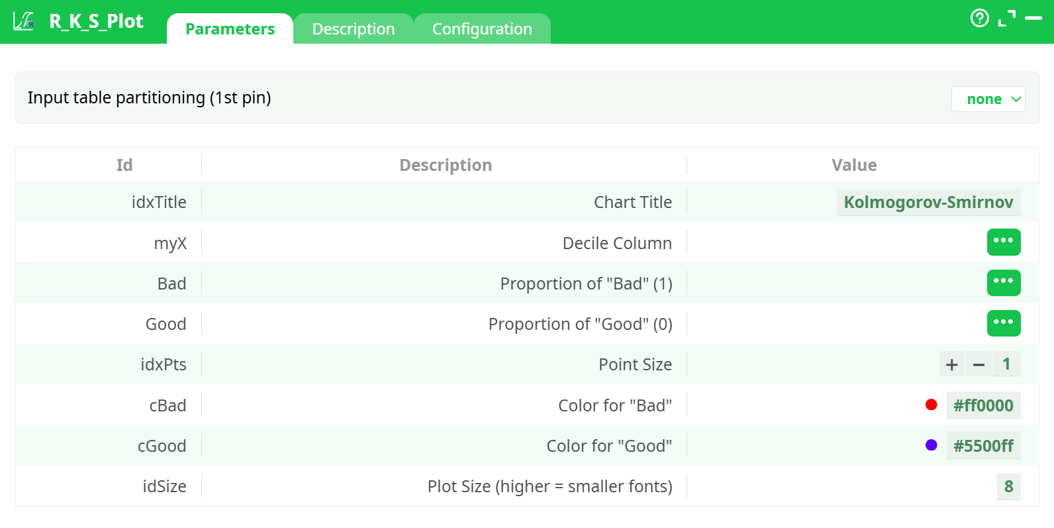Open column picker for Decile Column
This screenshot has height=528, width=1054.
point(1003,242)
